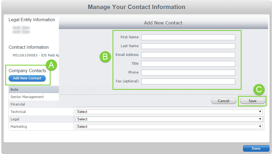Select the Senior Management role row
Viewport: 272px width, 154px height.
point(27,97)
